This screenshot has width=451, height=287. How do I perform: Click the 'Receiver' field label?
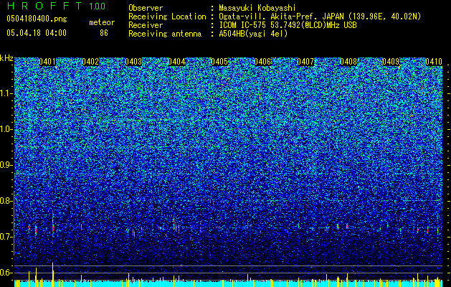[146, 25]
